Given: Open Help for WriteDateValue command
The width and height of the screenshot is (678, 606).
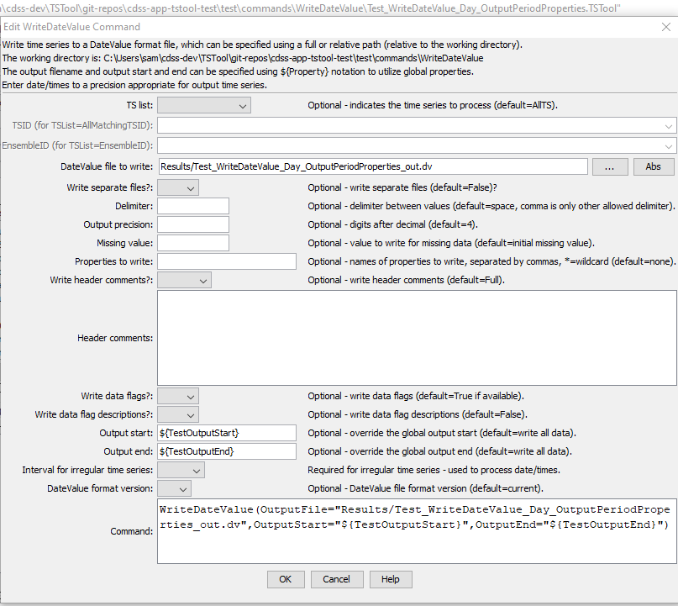Looking at the screenshot, I should (391, 580).
